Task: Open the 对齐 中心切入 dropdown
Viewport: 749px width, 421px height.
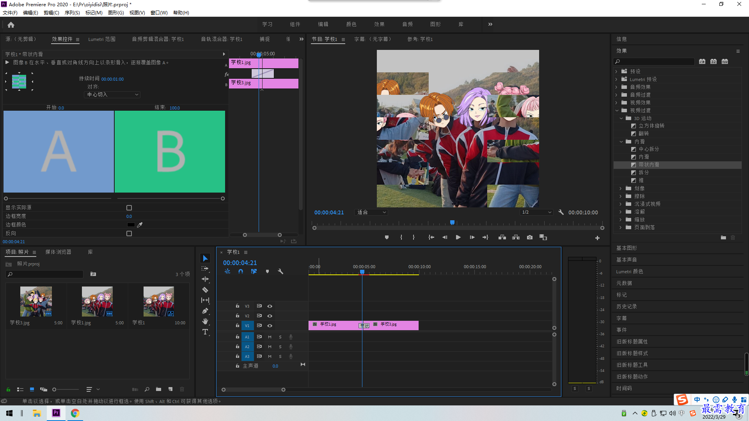Action: pyautogui.click(x=112, y=95)
